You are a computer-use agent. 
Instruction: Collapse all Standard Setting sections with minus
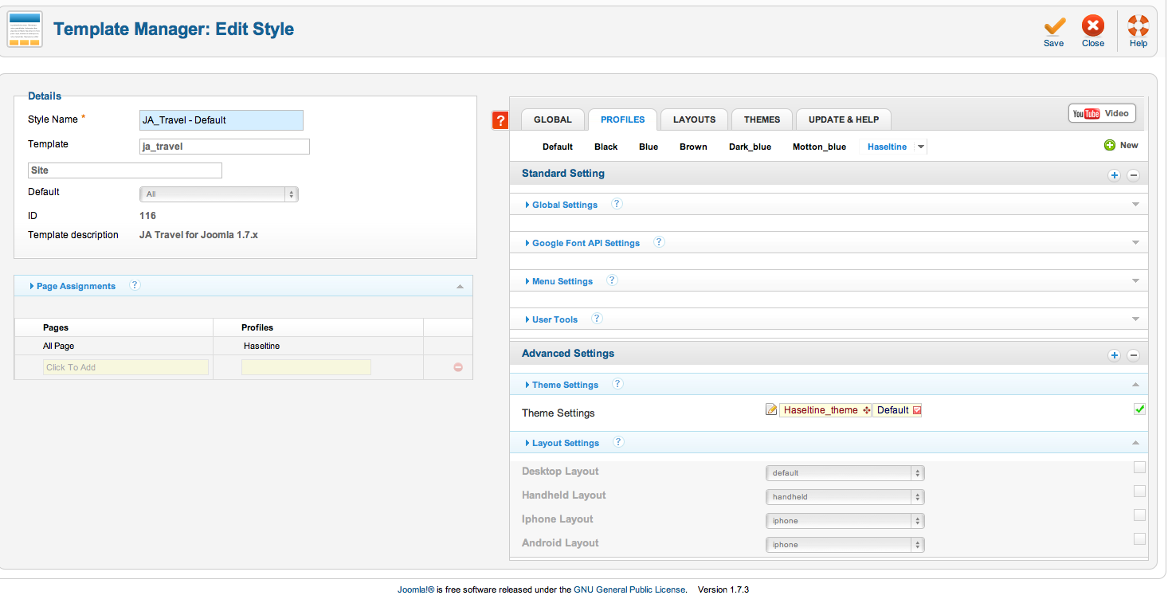click(1133, 175)
